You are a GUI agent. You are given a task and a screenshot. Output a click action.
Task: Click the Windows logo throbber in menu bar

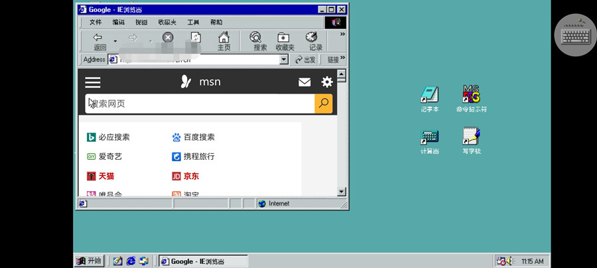[x=336, y=23]
